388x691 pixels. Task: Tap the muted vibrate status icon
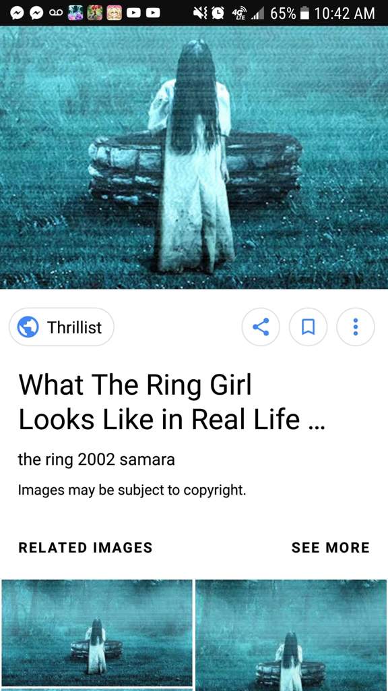pos(201,13)
